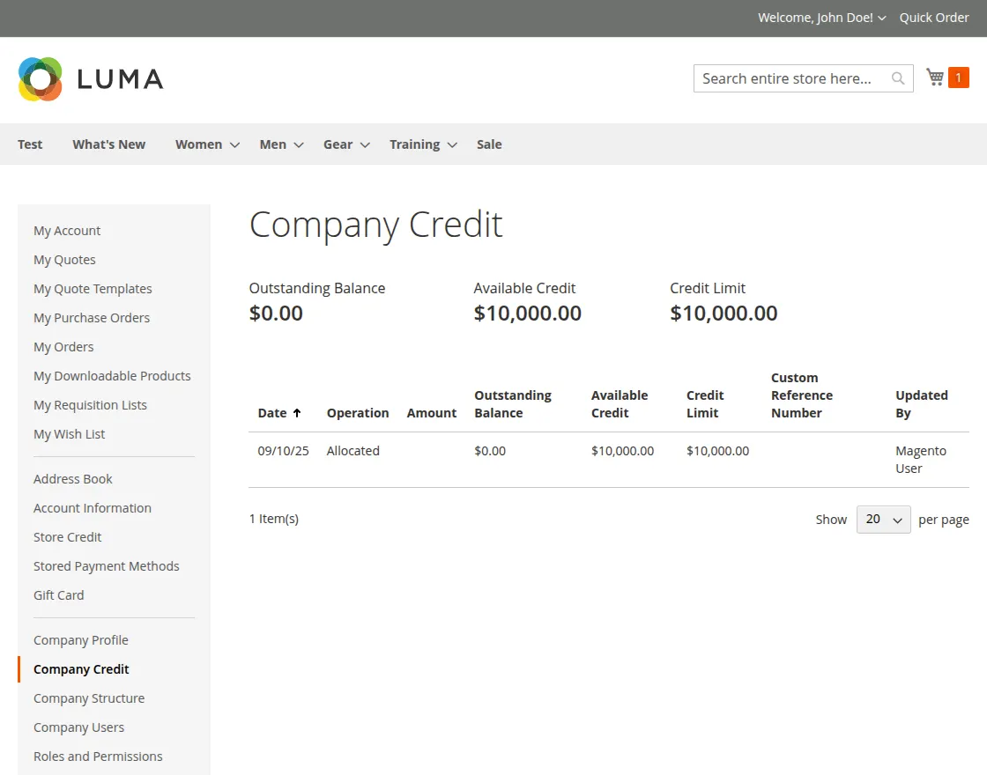Open Company Users

[78, 727]
